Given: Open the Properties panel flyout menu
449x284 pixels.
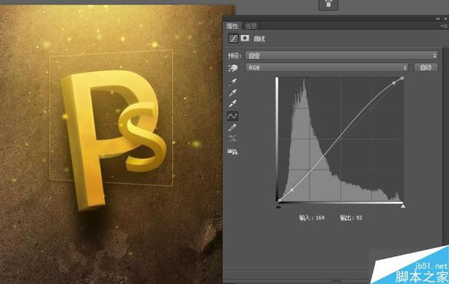Looking at the screenshot, I should 444,26.
